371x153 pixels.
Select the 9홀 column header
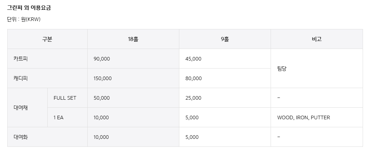(225, 39)
